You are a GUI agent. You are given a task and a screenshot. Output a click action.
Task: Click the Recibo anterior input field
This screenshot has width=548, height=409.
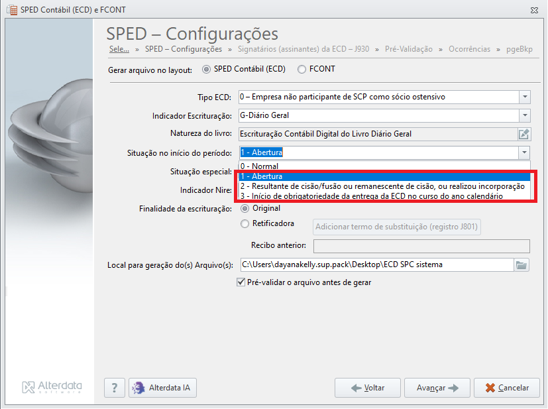pos(421,246)
